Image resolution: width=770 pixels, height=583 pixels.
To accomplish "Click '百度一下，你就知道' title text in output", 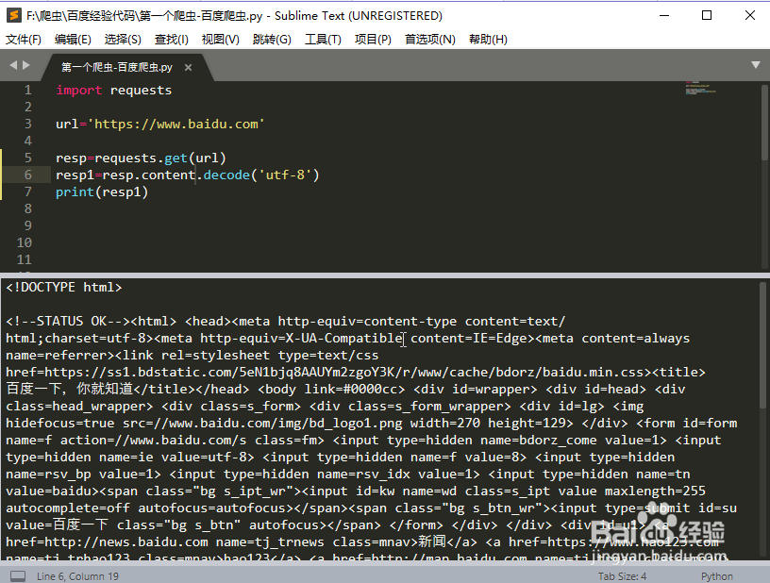I will pos(69,390).
